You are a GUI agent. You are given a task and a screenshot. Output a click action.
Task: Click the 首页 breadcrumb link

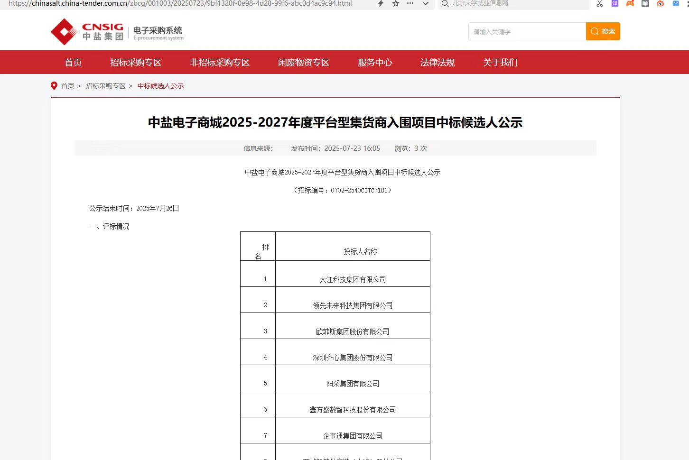click(x=67, y=86)
